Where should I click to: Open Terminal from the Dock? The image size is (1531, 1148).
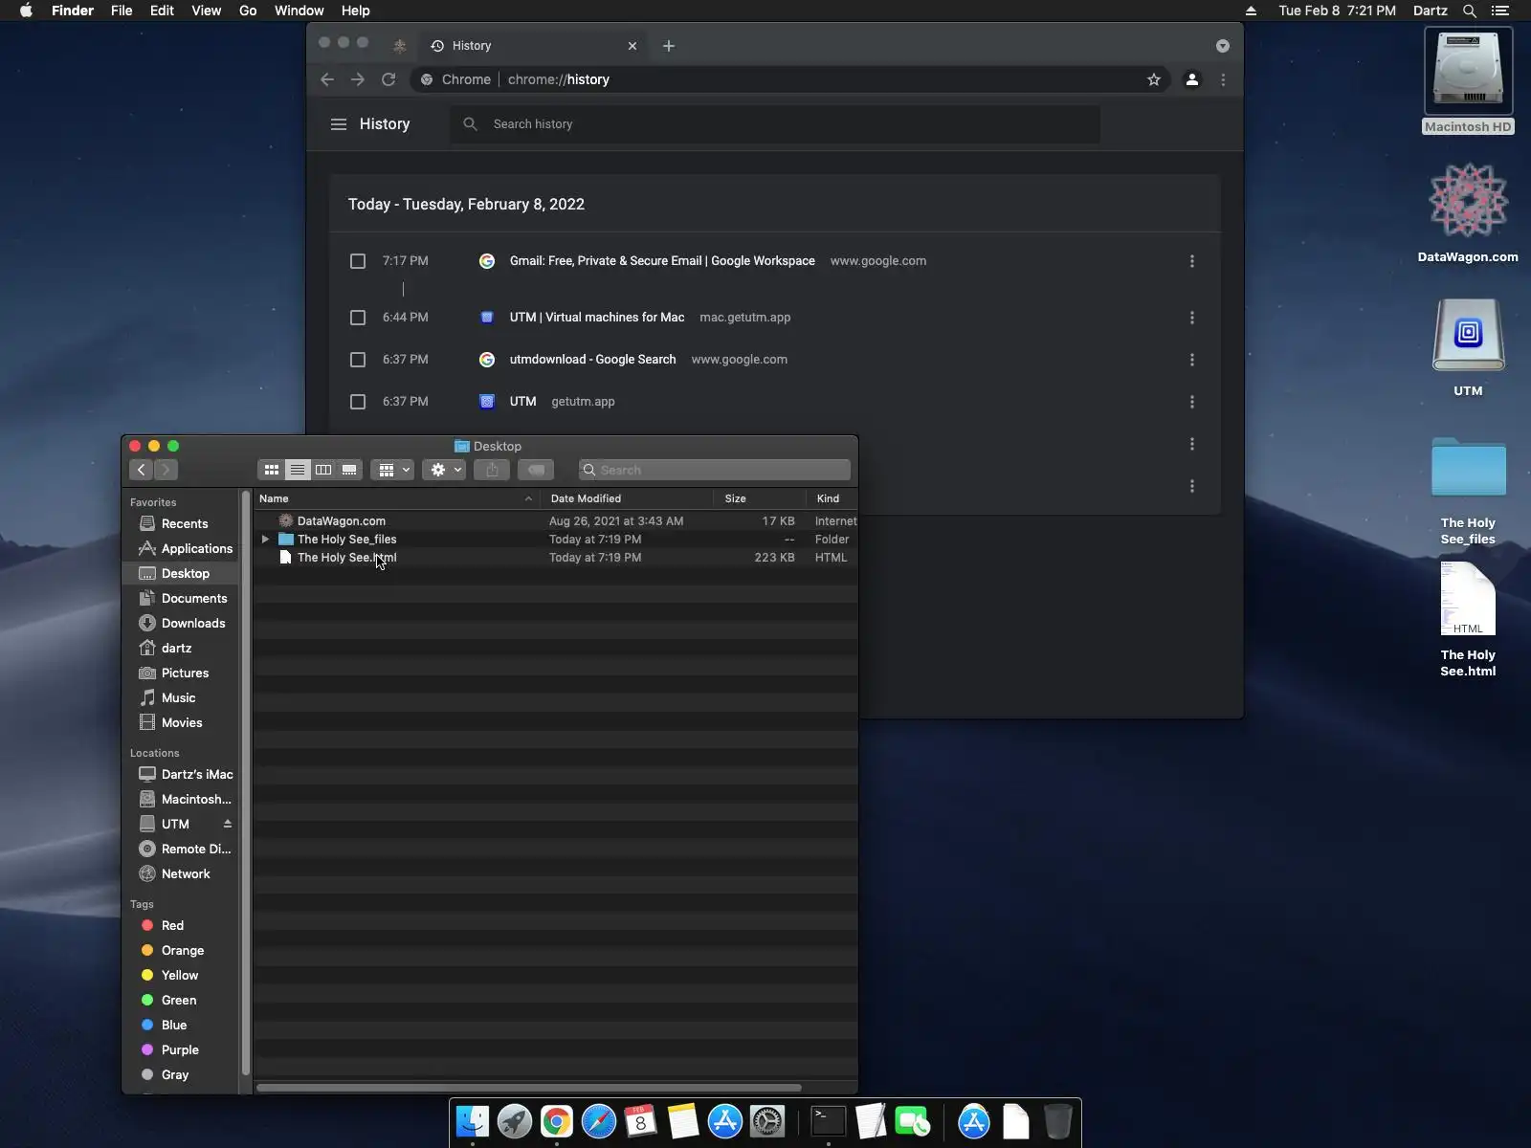829,1121
